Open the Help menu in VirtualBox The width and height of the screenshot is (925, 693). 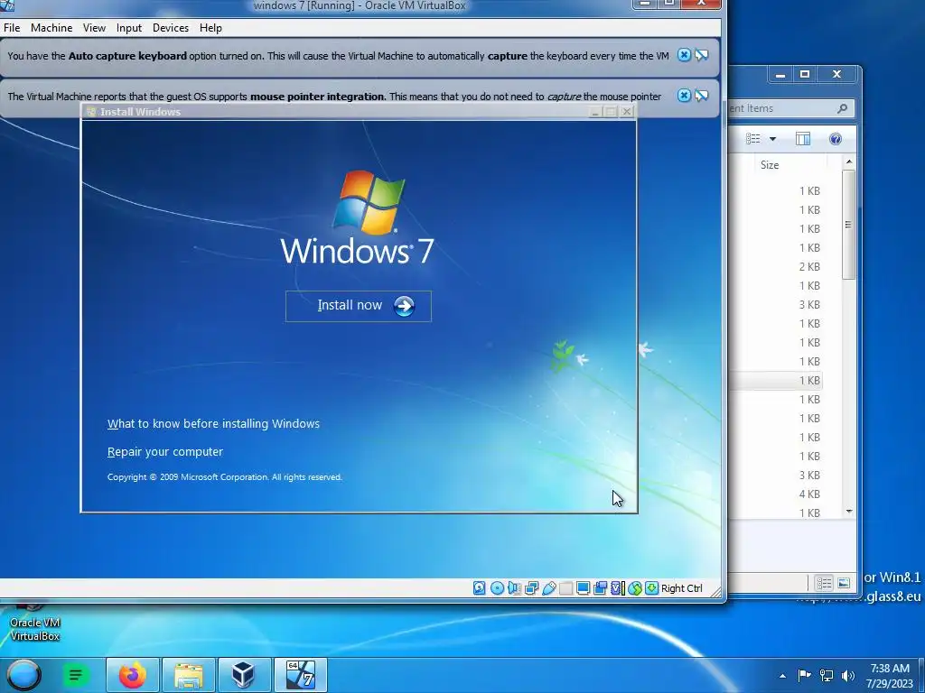coord(210,28)
